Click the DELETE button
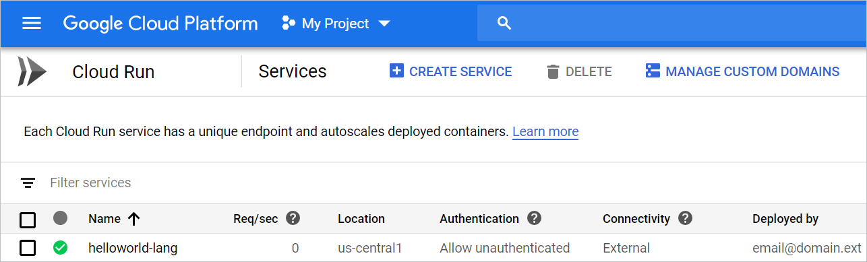 579,71
